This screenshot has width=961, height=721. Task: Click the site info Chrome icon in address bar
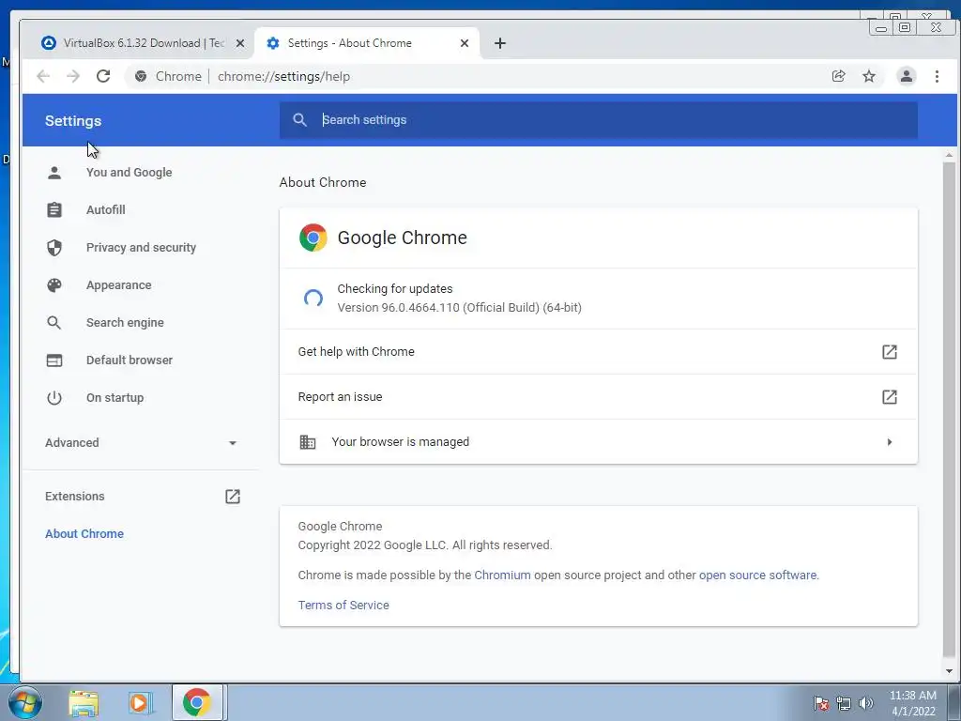141,76
